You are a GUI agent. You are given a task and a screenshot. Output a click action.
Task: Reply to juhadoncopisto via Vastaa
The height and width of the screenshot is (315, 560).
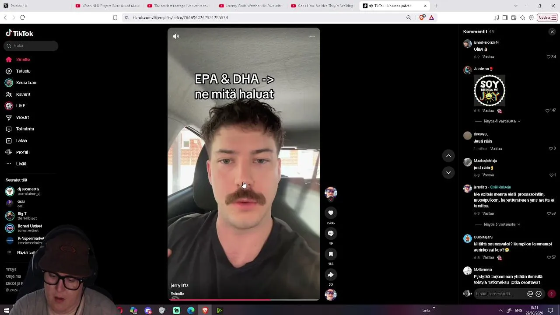[488, 57]
